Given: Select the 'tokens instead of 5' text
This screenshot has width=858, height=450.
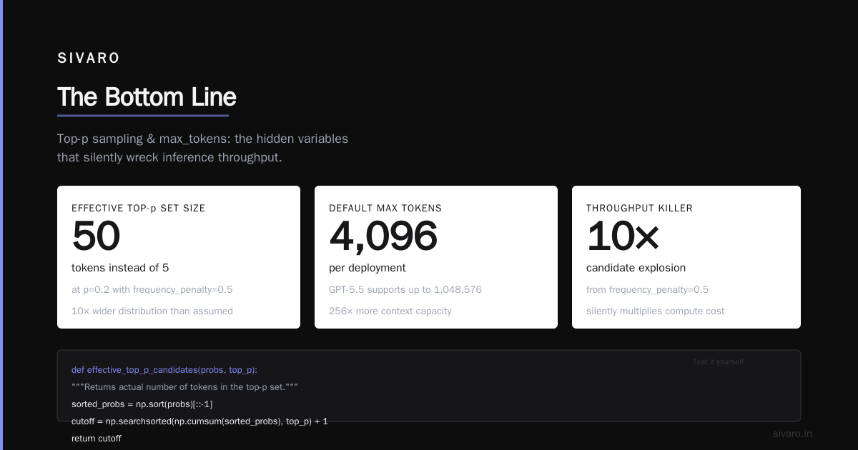Looking at the screenshot, I should [120, 268].
